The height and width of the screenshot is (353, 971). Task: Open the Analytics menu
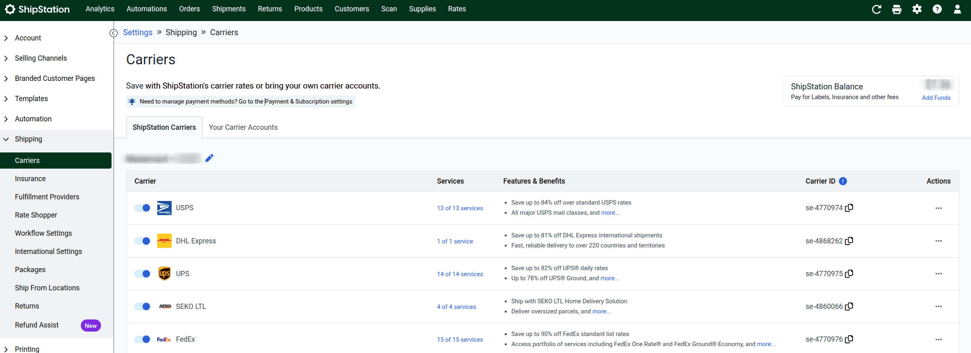click(100, 9)
